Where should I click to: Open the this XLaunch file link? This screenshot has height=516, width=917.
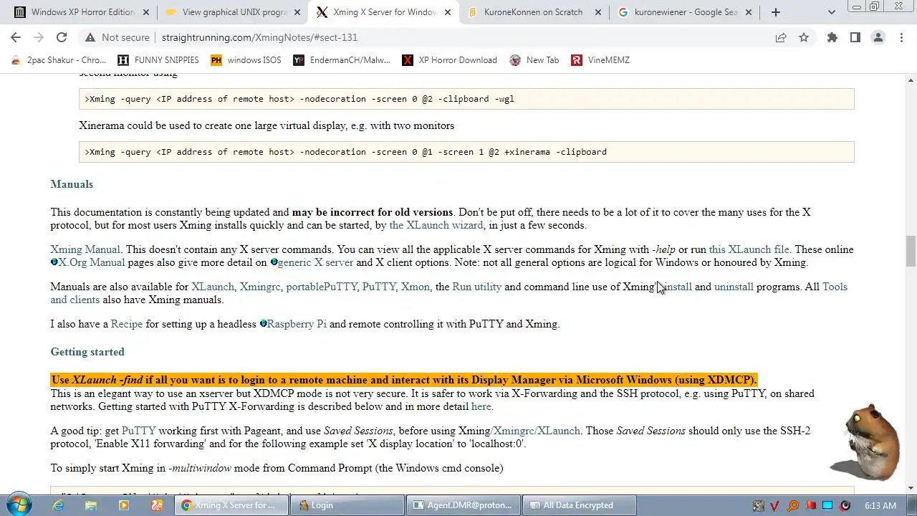749,249
